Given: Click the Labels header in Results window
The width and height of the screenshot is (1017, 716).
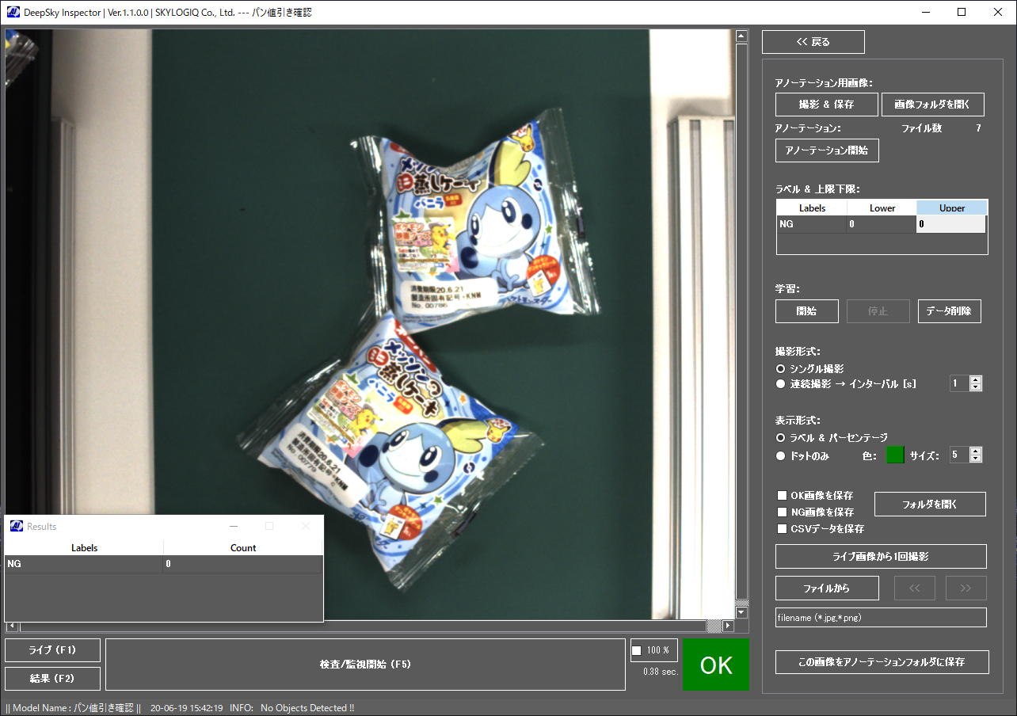Looking at the screenshot, I should [x=84, y=548].
